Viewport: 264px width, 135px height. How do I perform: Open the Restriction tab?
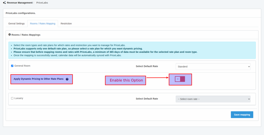pyautogui.click(x=66, y=23)
